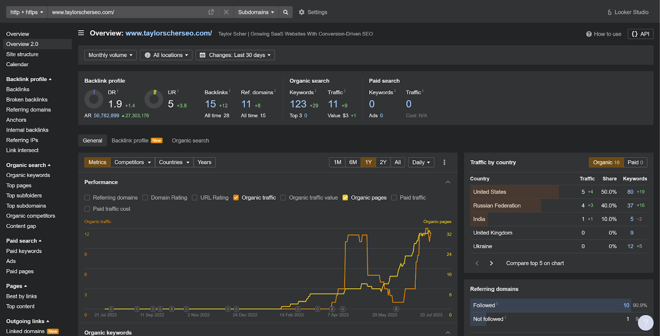Click Organic search Keywords info icon
660x336 pixels.
pos(316,91)
